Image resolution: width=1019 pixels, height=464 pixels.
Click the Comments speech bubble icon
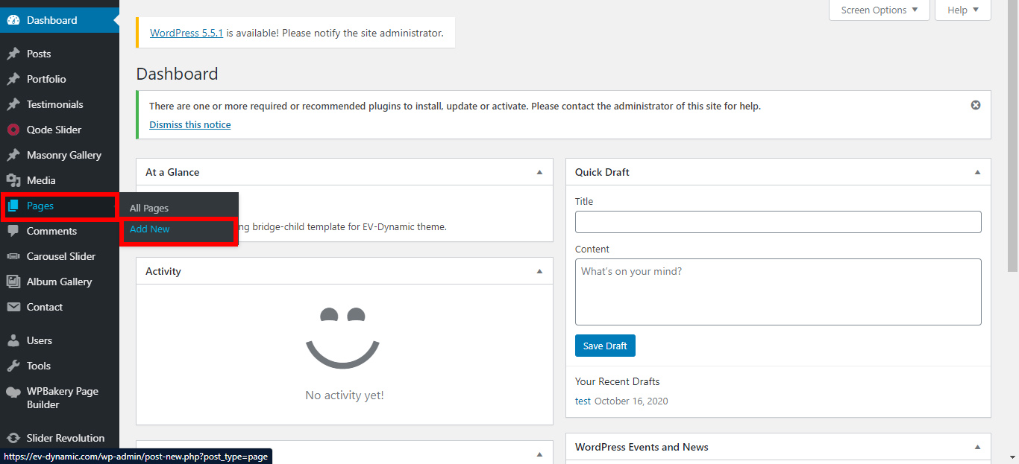coord(13,231)
